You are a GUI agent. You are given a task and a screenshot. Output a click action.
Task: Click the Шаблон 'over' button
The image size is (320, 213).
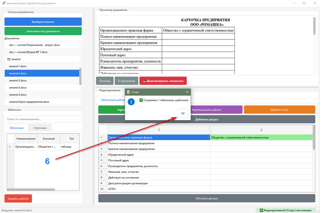coord(279,110)
